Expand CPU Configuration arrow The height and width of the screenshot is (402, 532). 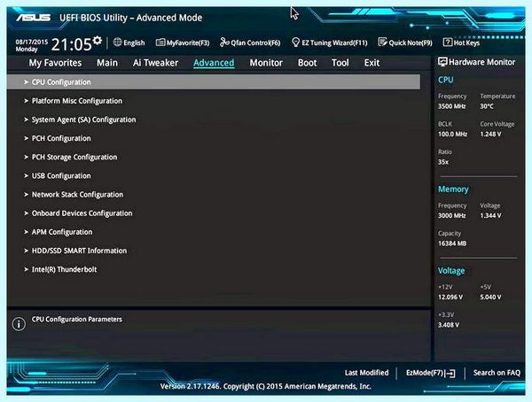(x=26, y=82)
